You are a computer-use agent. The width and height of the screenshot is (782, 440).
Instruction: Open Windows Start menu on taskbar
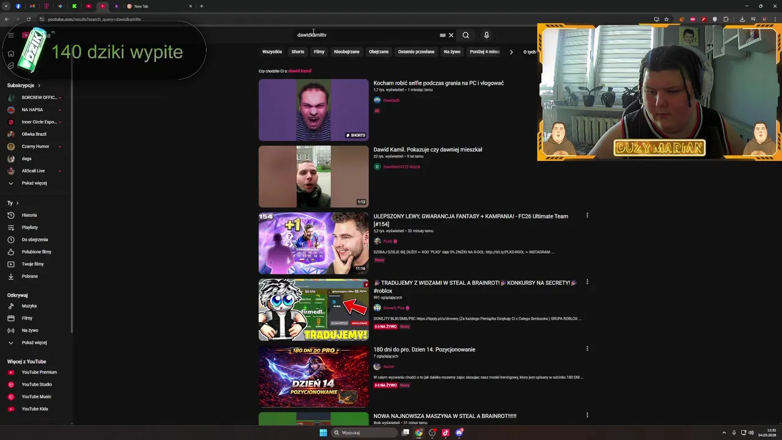pyautogui.click(x=323, y=433)
